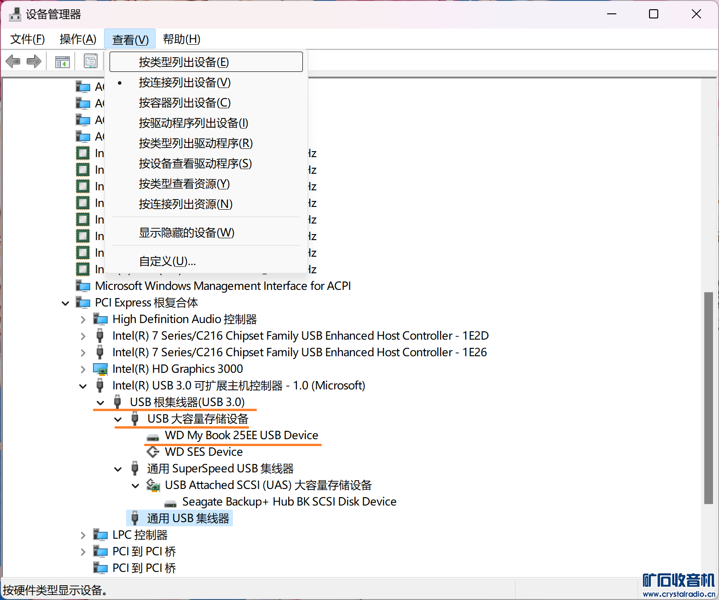Screen dimensions: 719x600
Task: Select the "Microsoft Windows Management Interface for ACPI" label
Action: point(223,286)
